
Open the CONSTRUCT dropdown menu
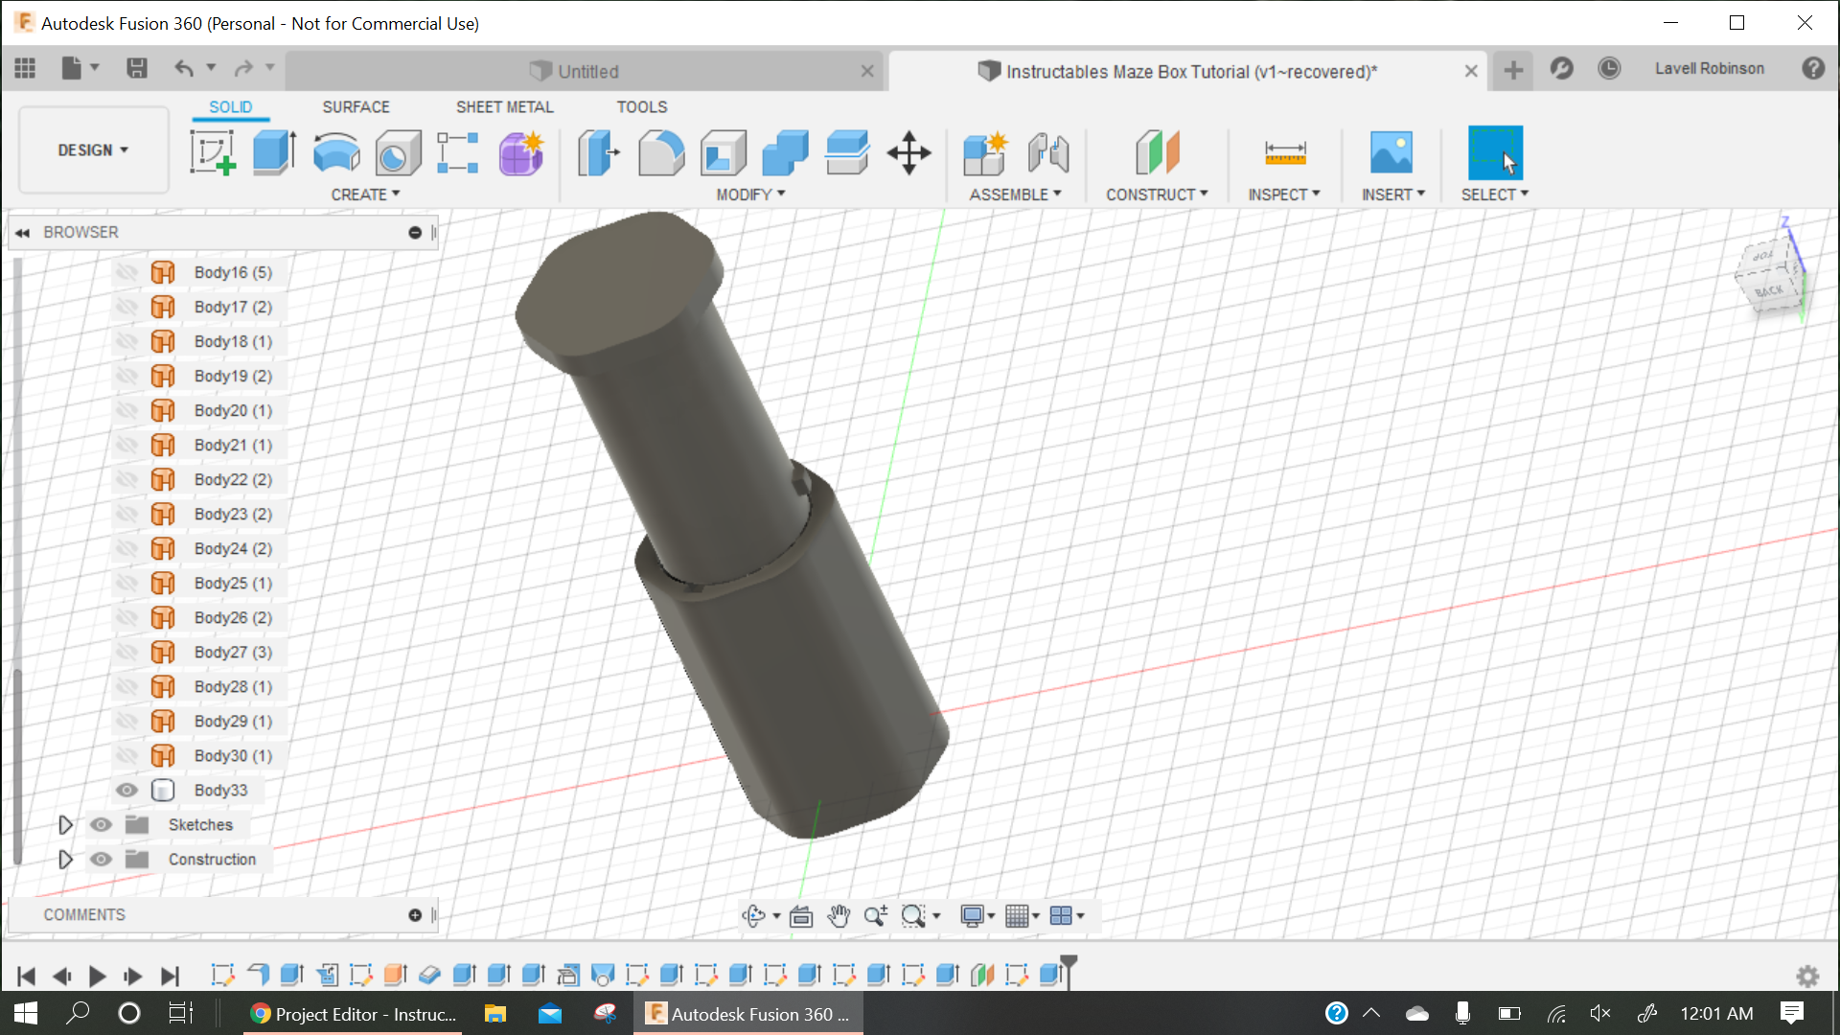(x=1157, y=195)
